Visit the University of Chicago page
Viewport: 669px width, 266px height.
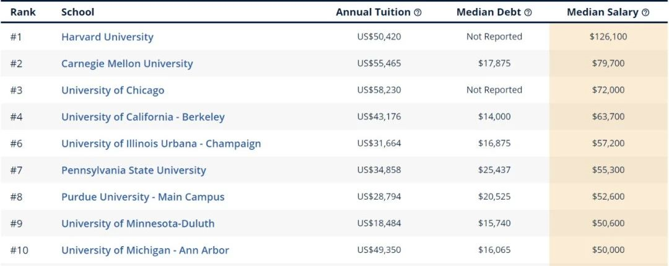tap(113, 91)
